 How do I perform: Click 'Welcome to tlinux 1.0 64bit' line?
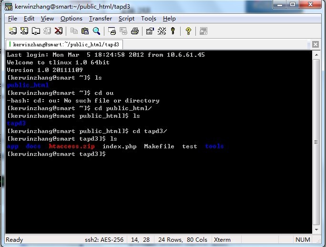(x=58, y=62)
